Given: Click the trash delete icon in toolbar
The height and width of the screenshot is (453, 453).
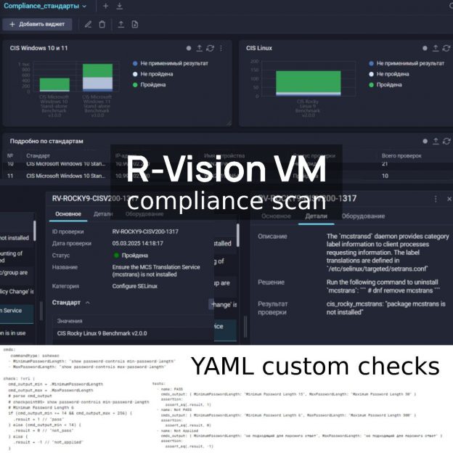Looking at the screenshot, I should pos(102,24).
